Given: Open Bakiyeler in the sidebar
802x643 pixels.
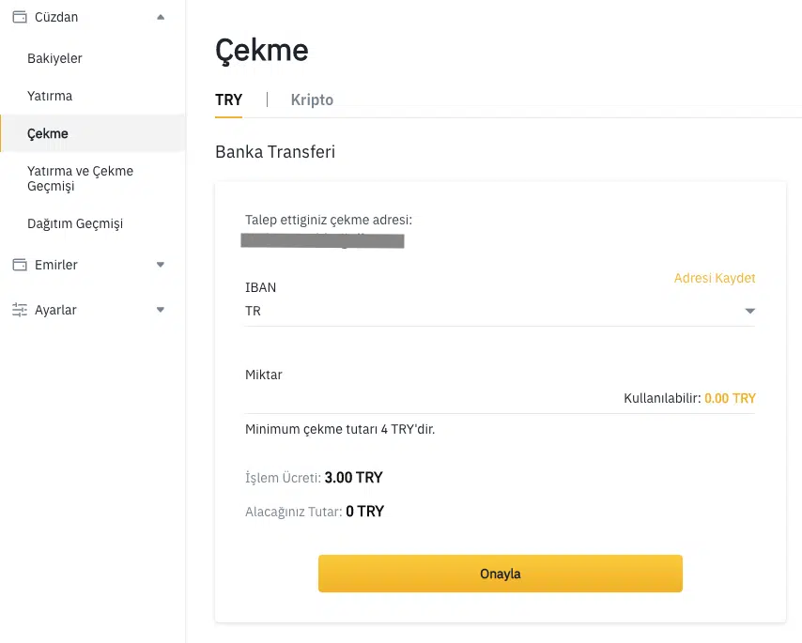Looking at the screenshot, I should point(55,58).
